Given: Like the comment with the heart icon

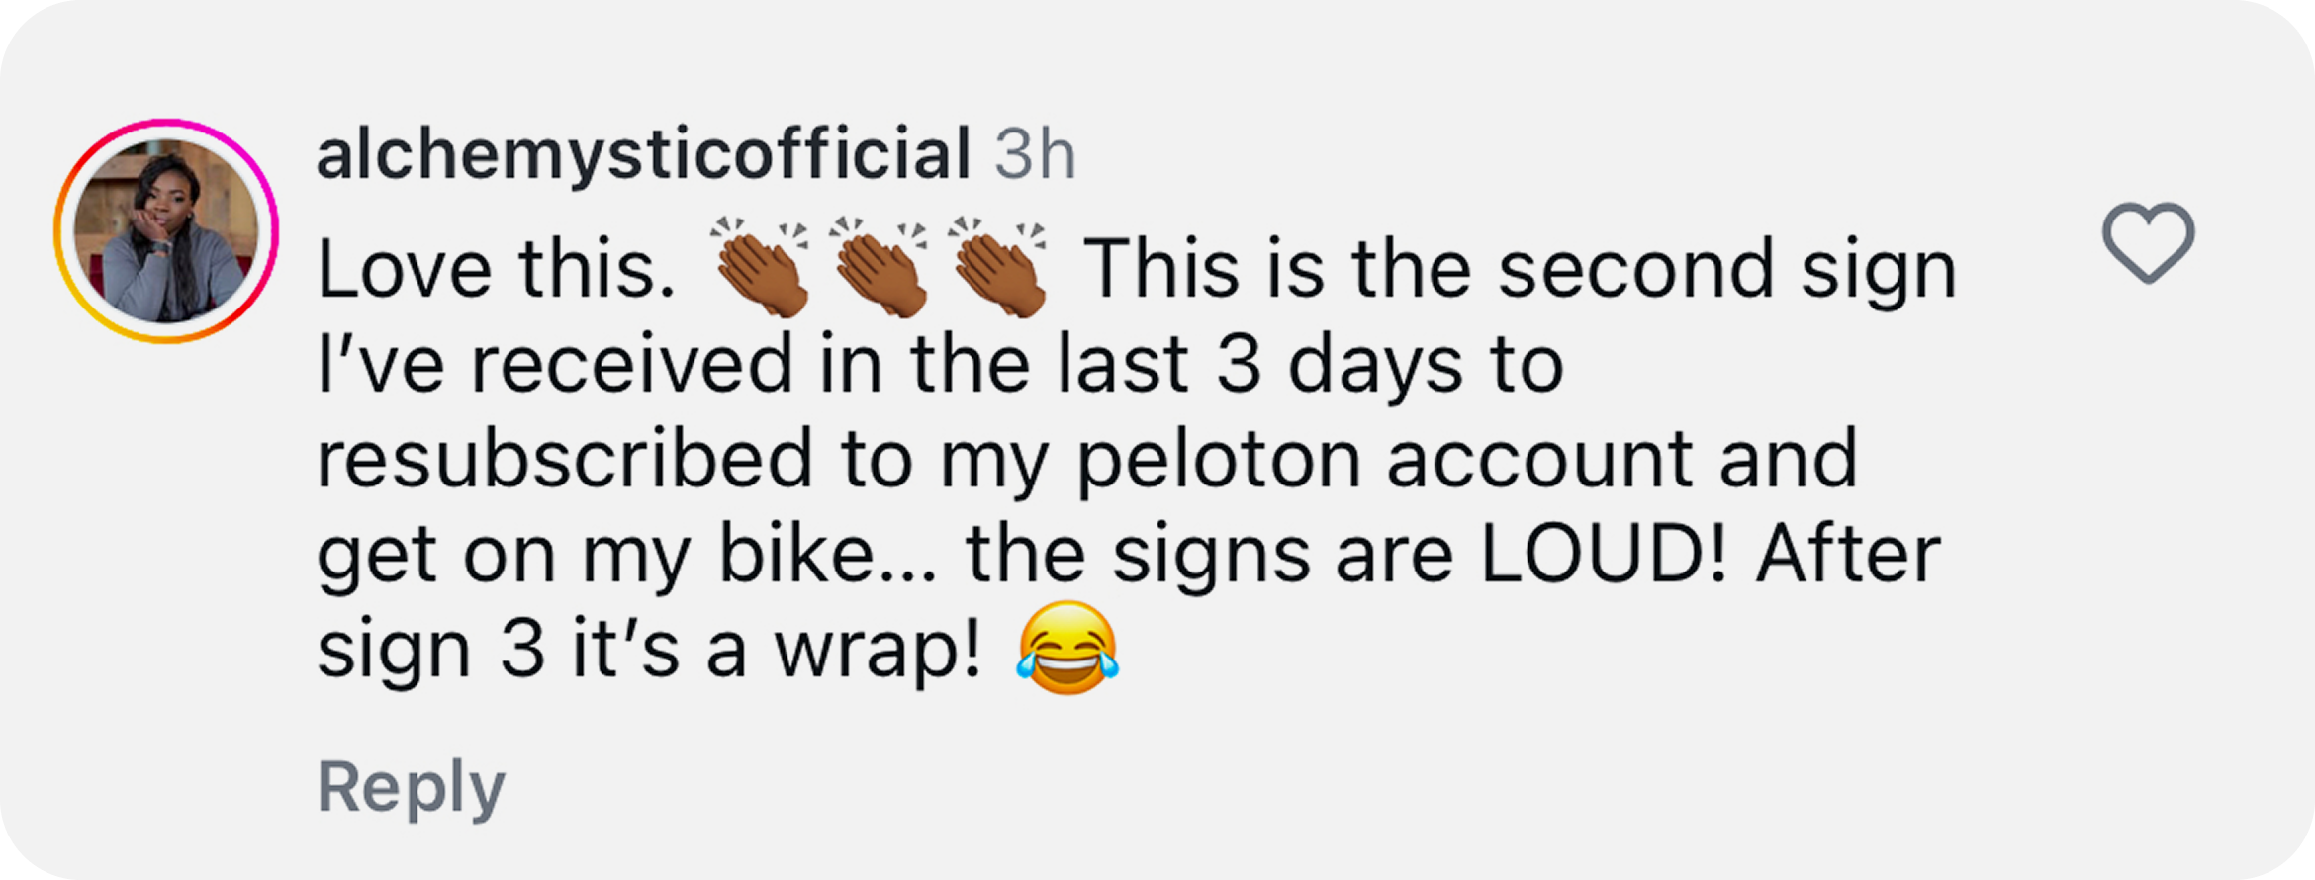Looking at the screenshot, I should [2148, 242].
